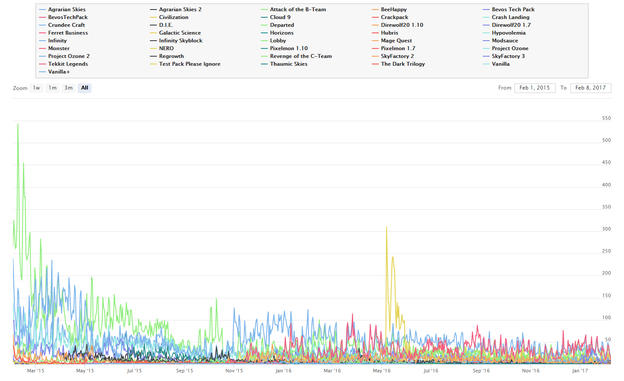Zoom chart to 3m range
The image size is (624, 381).
(x=68, y=88)
